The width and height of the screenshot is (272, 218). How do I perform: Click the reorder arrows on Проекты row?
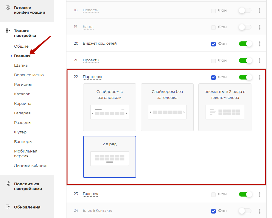259,60
